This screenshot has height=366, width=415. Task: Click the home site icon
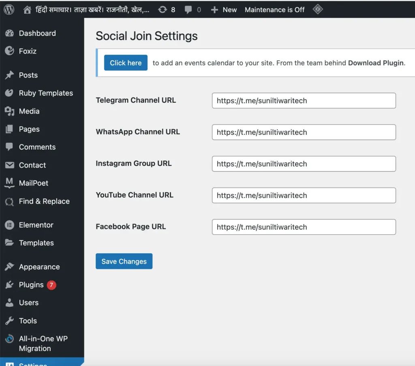tap(27, 10)
